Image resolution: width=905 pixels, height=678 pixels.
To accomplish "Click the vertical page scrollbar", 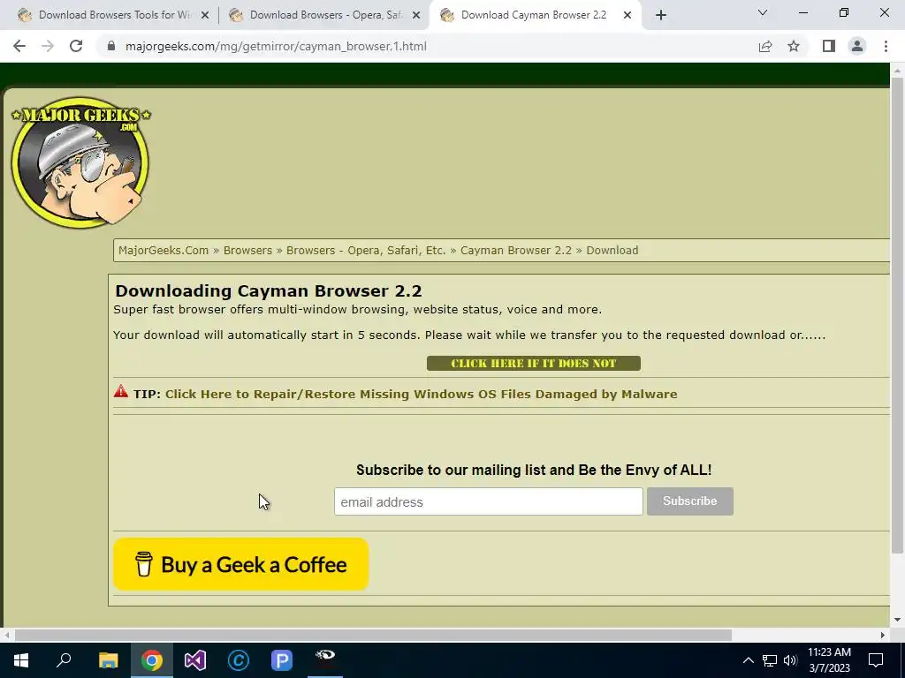I will [897, 314].
